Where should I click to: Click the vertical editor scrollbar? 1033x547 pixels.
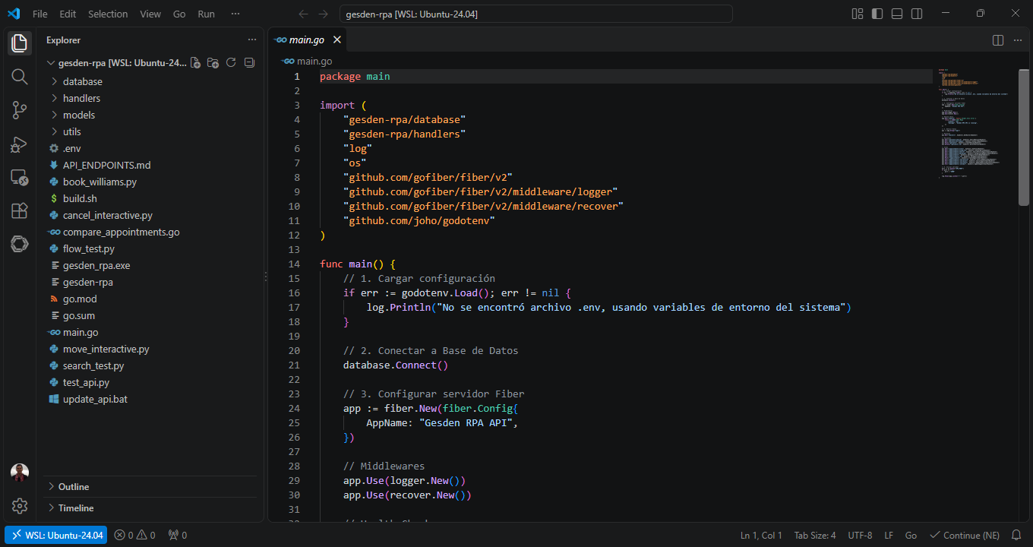click(x=1024, y=137)
